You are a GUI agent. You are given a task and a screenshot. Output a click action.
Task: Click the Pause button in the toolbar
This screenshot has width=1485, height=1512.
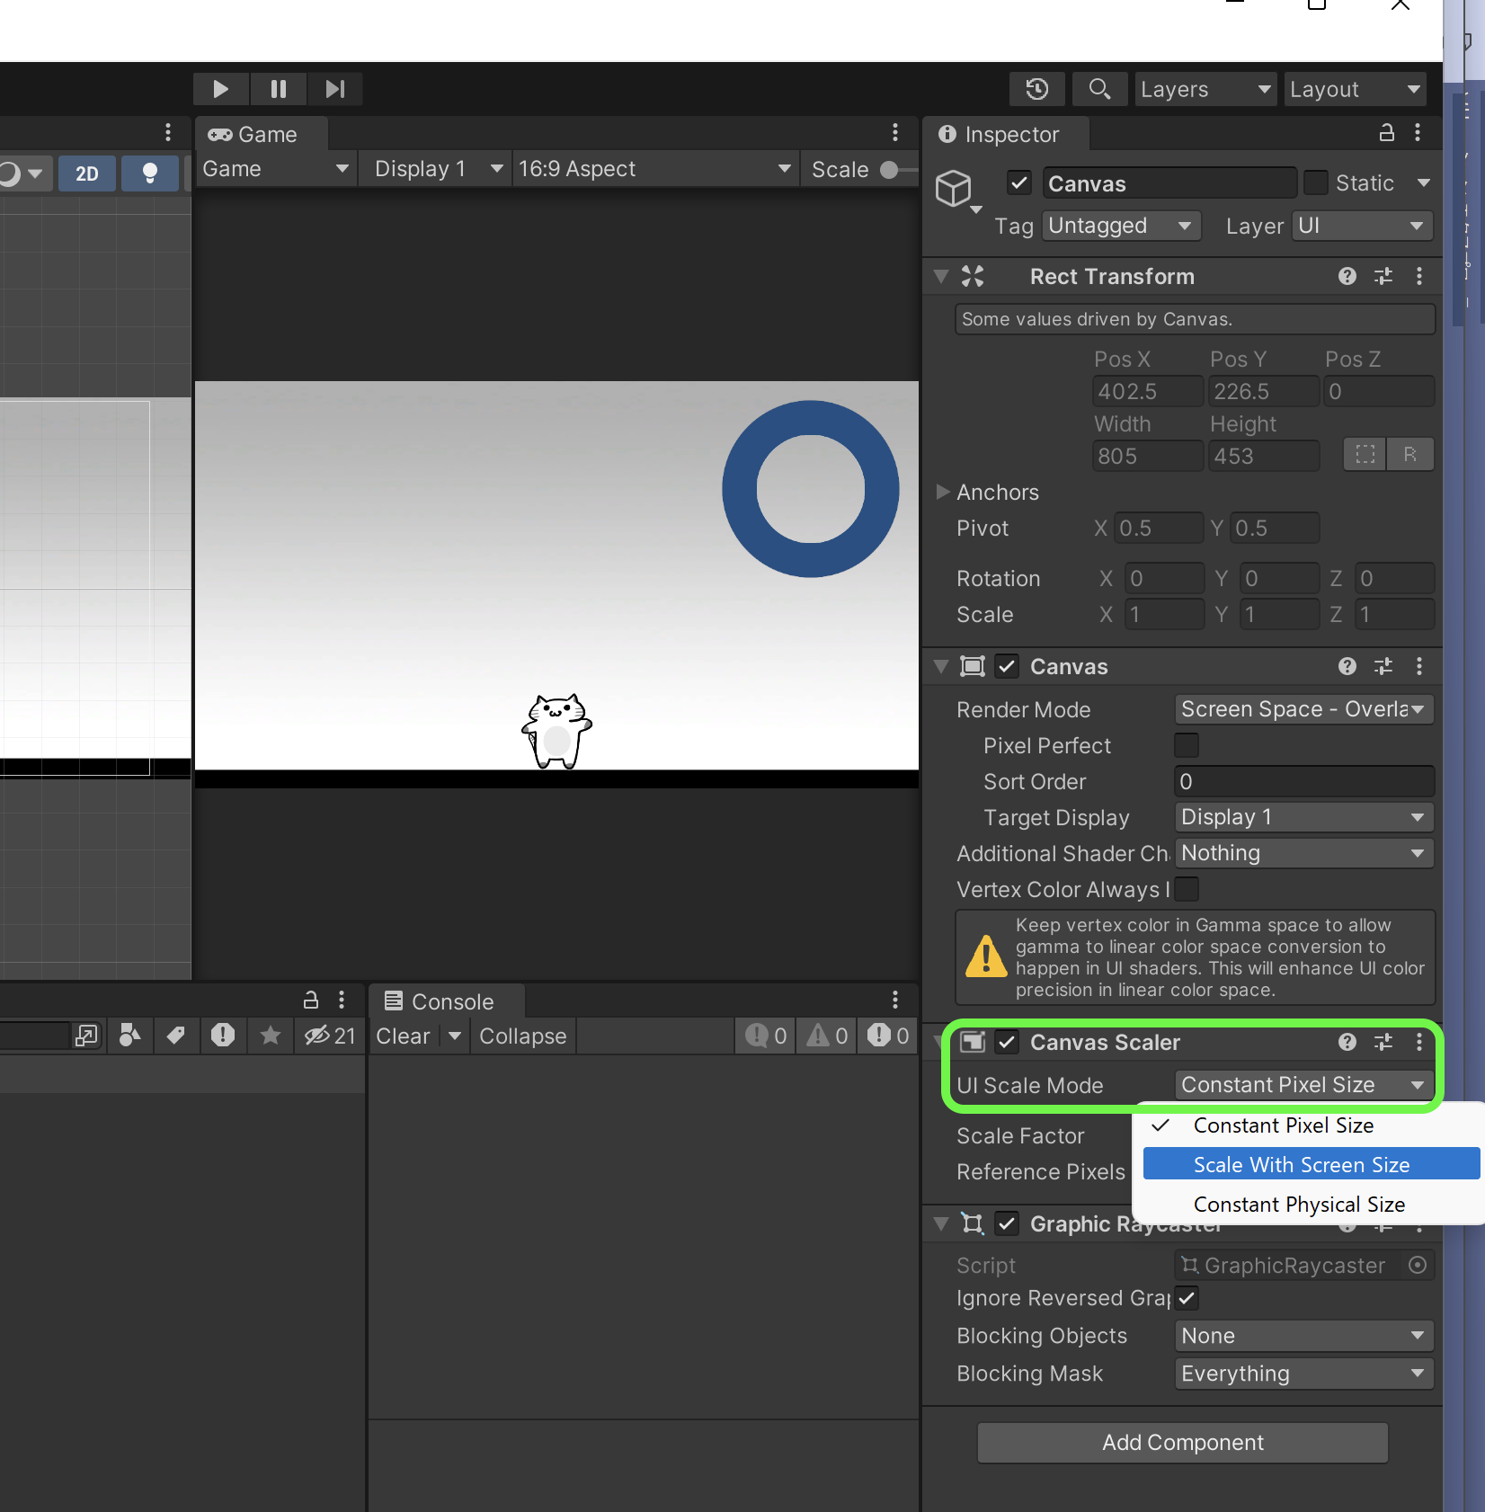278,89
